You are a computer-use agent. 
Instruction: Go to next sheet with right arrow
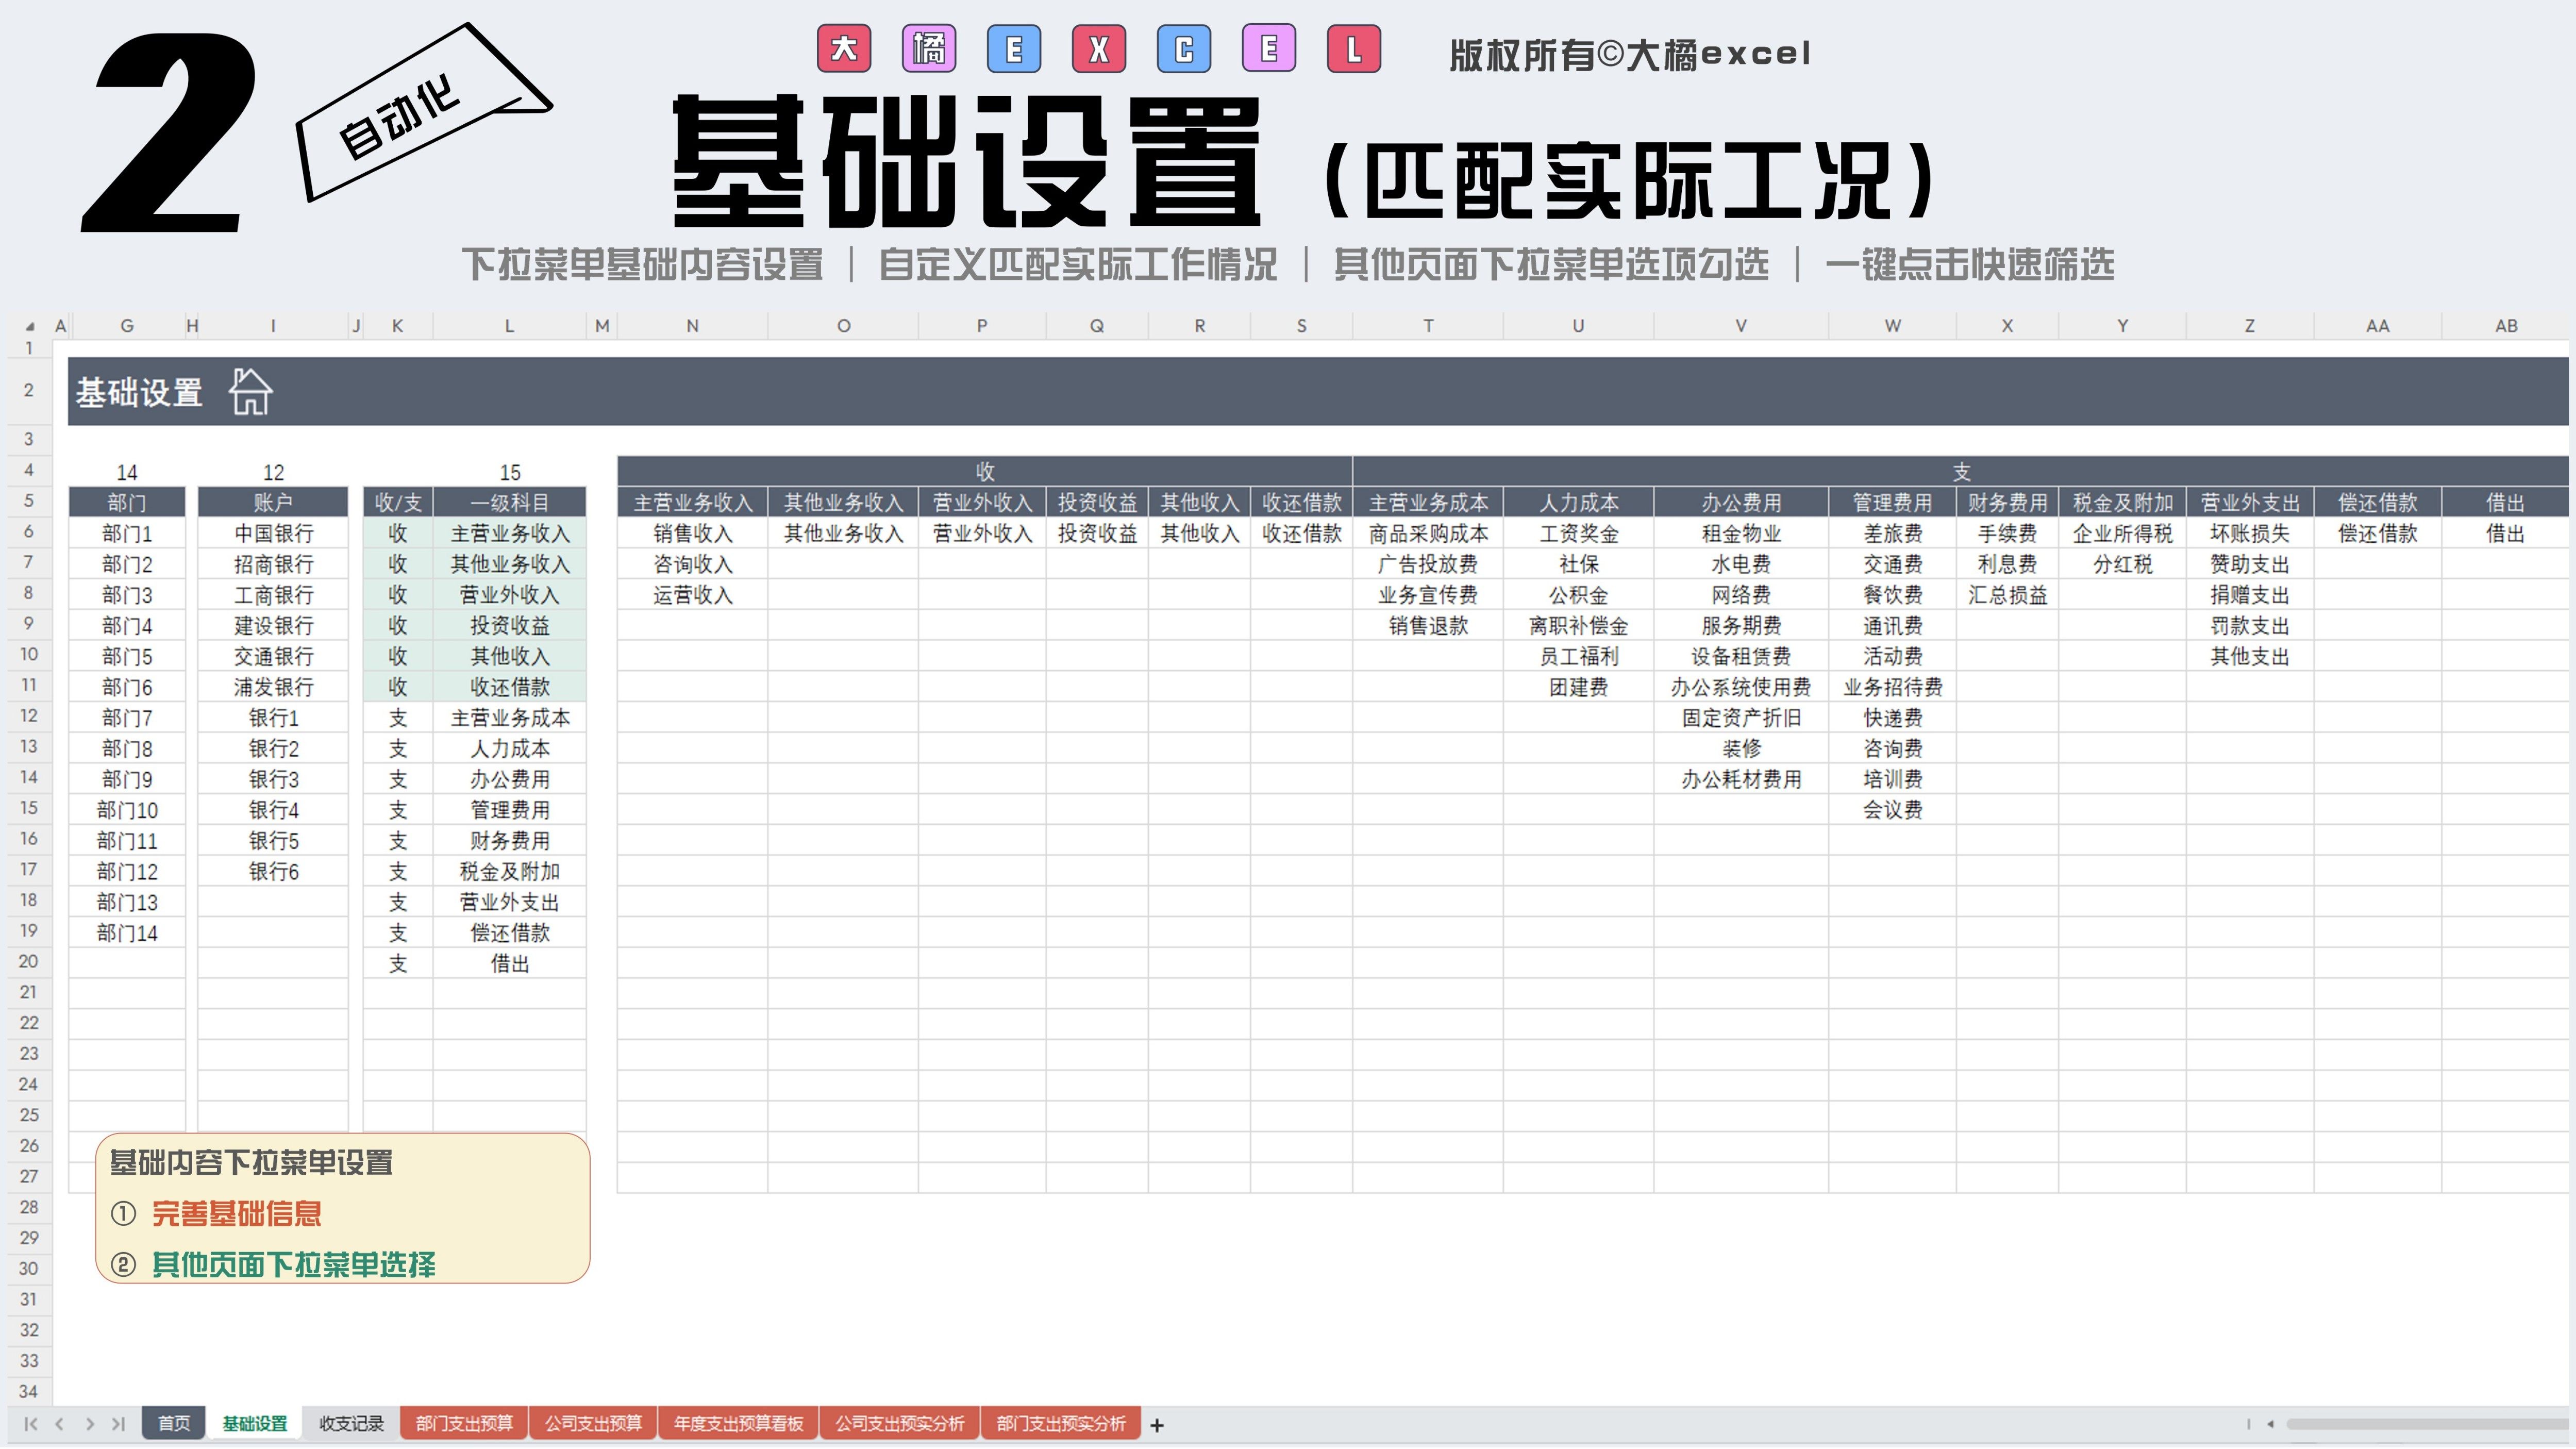pyautogui.click(x=90, y=1423)
